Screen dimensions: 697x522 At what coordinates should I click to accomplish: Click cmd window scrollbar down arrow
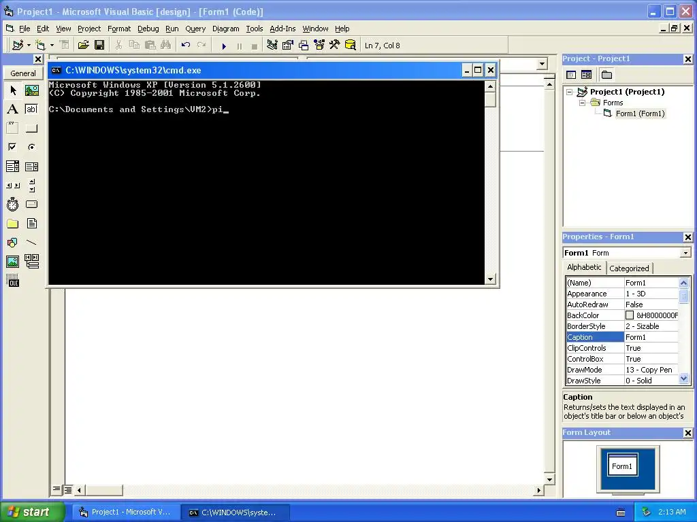click(x=490, y=279)
